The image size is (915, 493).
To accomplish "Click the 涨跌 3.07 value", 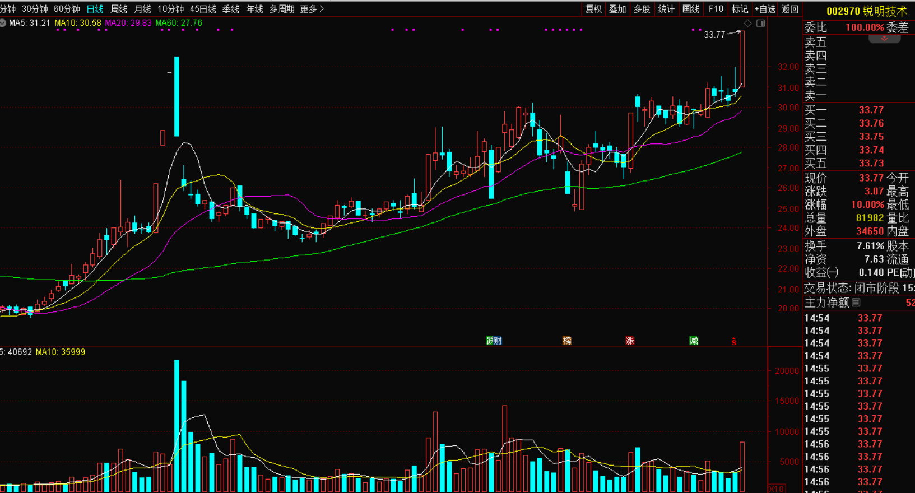I will pos(874,192).
